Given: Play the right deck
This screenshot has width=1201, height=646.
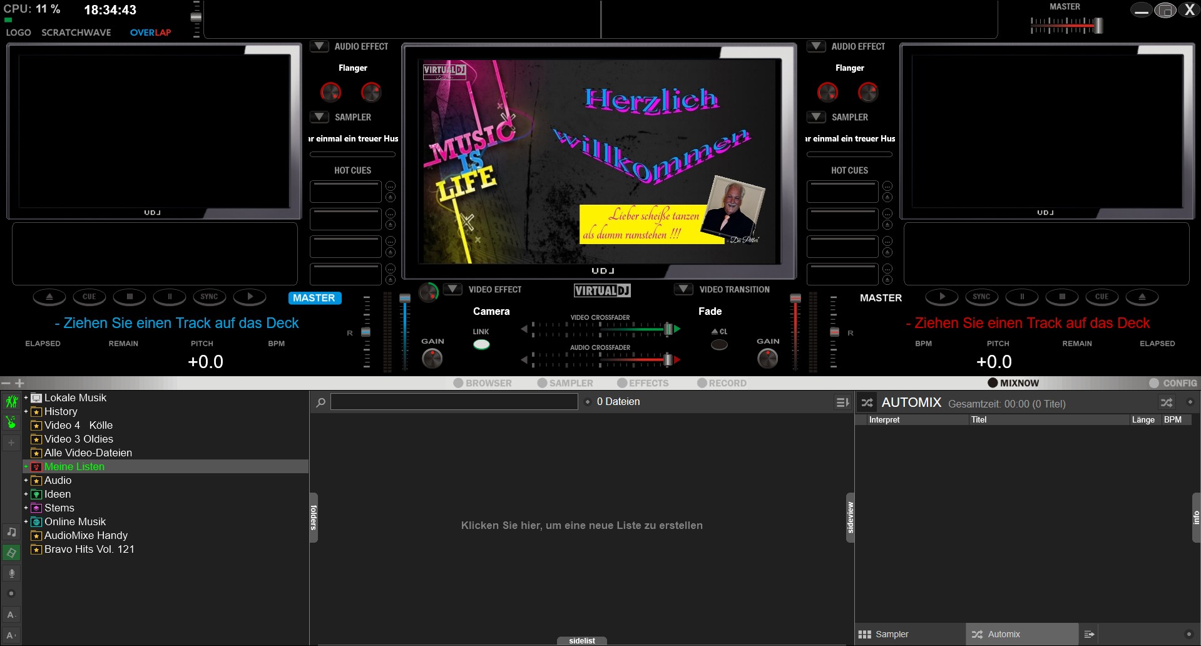Looking at the screenshot, I should (x=942, y=297).
